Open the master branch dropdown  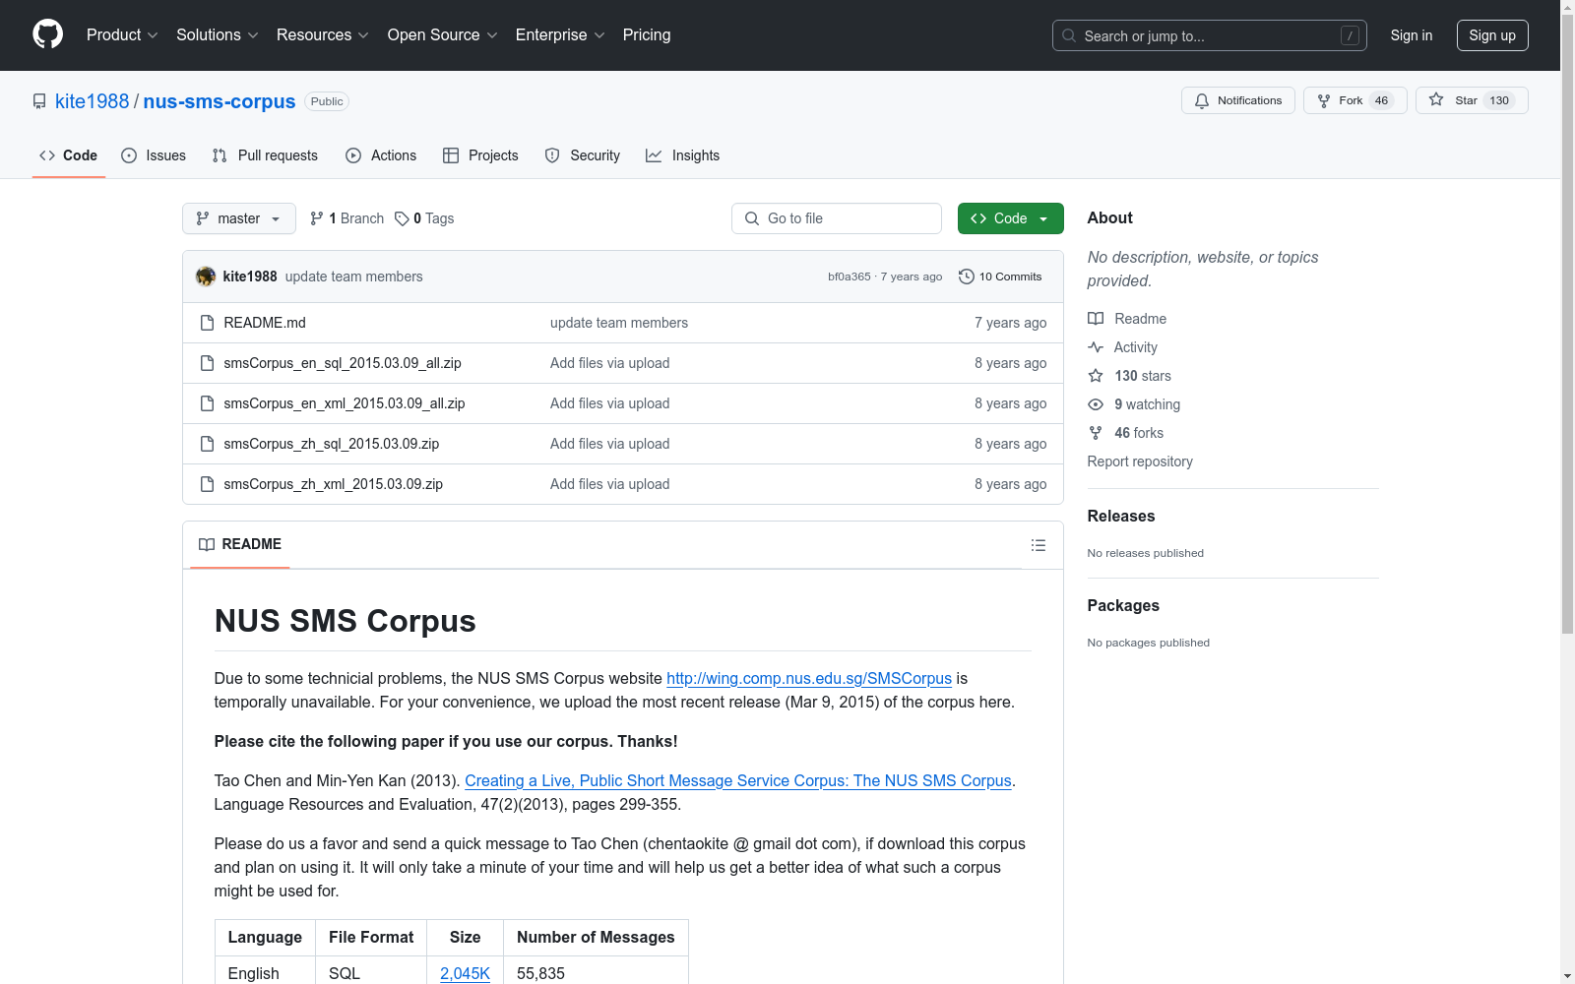tap(239, 218)
